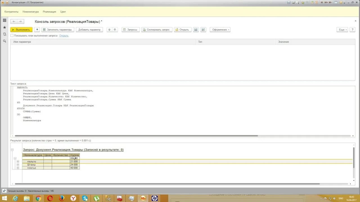360x202 pixels.
Task: Click the Открыть link near checkbox
Action: [x=64, y=36]
